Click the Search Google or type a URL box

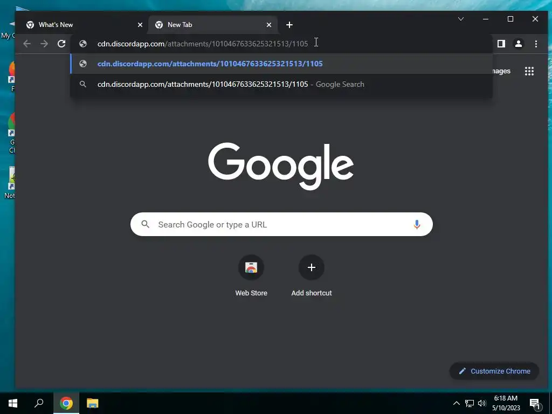tap(281, 224)
